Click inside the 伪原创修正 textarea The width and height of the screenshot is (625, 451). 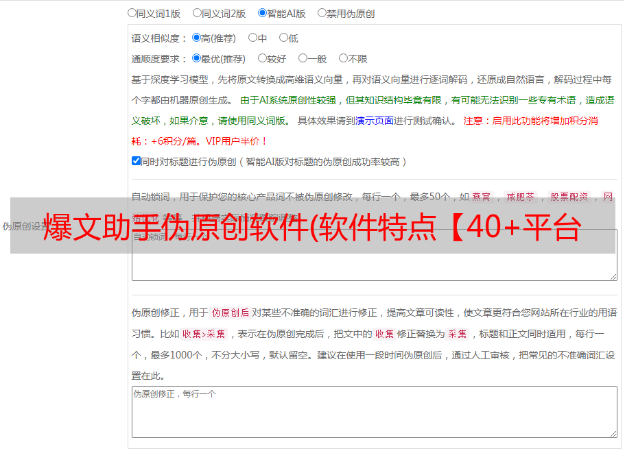click(x=375, y=412)
